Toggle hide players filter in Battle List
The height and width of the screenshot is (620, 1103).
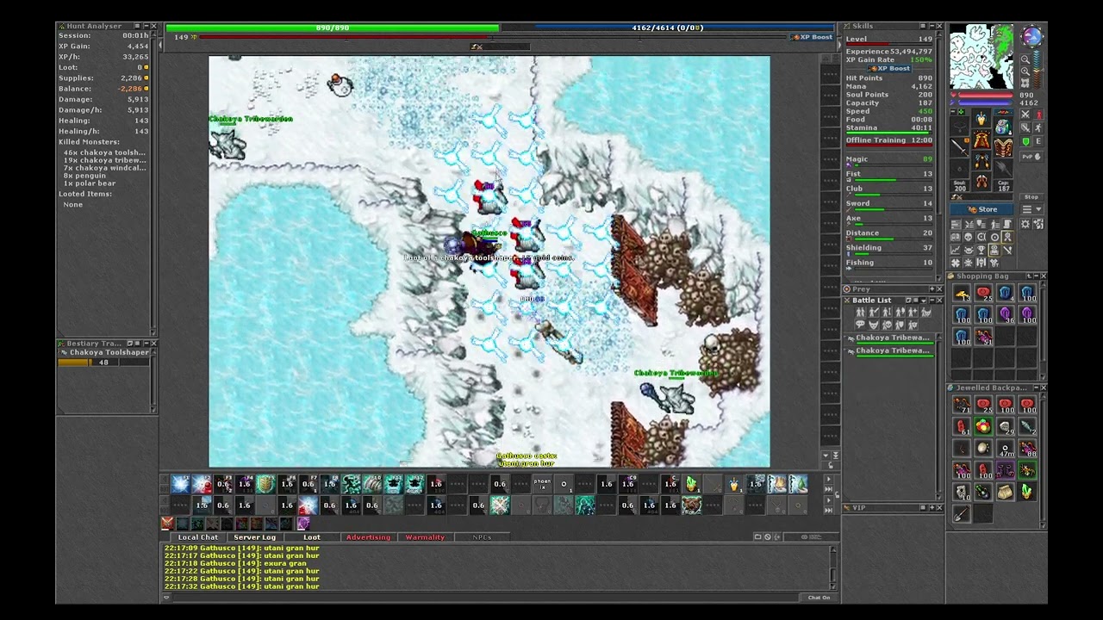[860, 313]
